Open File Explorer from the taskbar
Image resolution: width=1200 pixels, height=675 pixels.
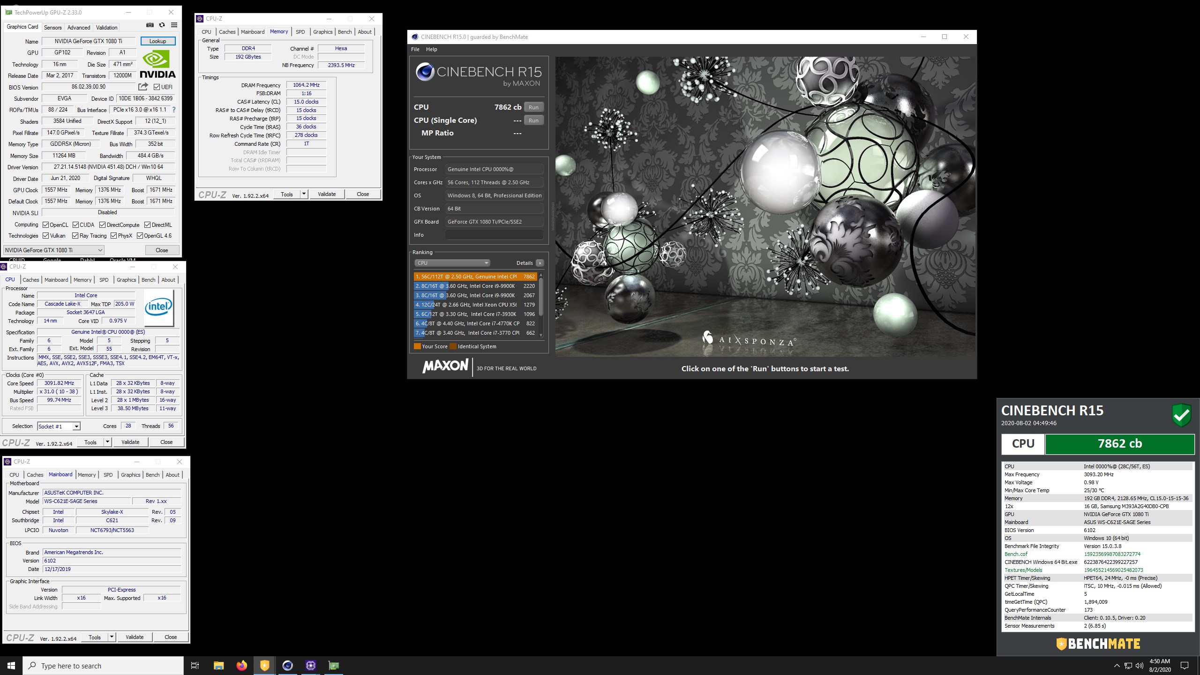[218, 666]
